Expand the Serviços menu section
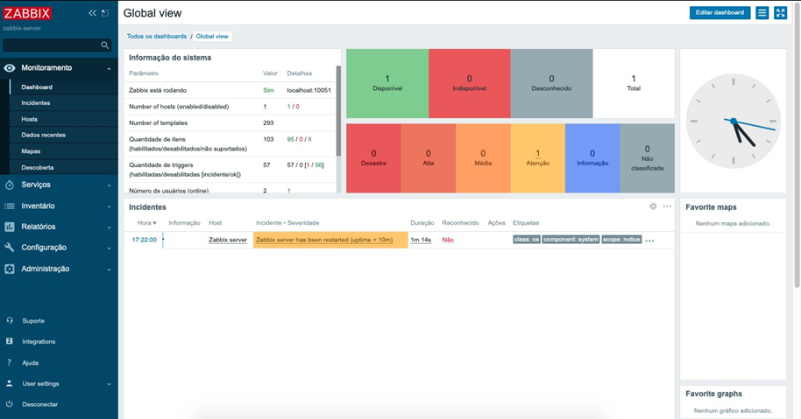801x419 pixels. click(109, 185)
